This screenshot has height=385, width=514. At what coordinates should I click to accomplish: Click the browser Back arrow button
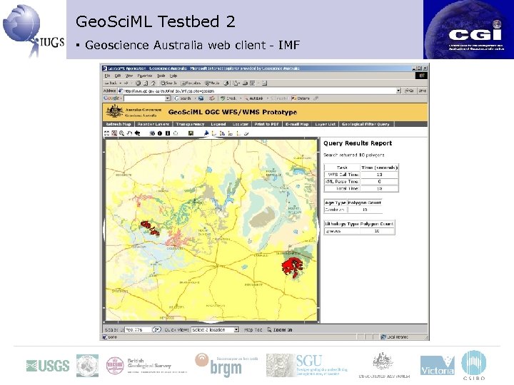pos(111,83)
